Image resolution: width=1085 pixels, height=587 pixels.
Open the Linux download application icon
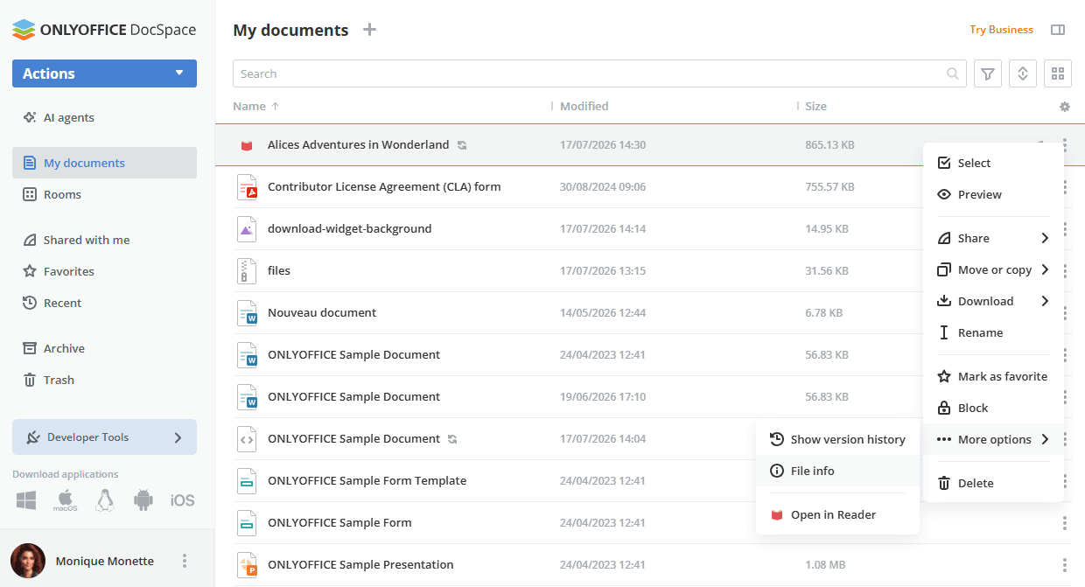[105, 500]
